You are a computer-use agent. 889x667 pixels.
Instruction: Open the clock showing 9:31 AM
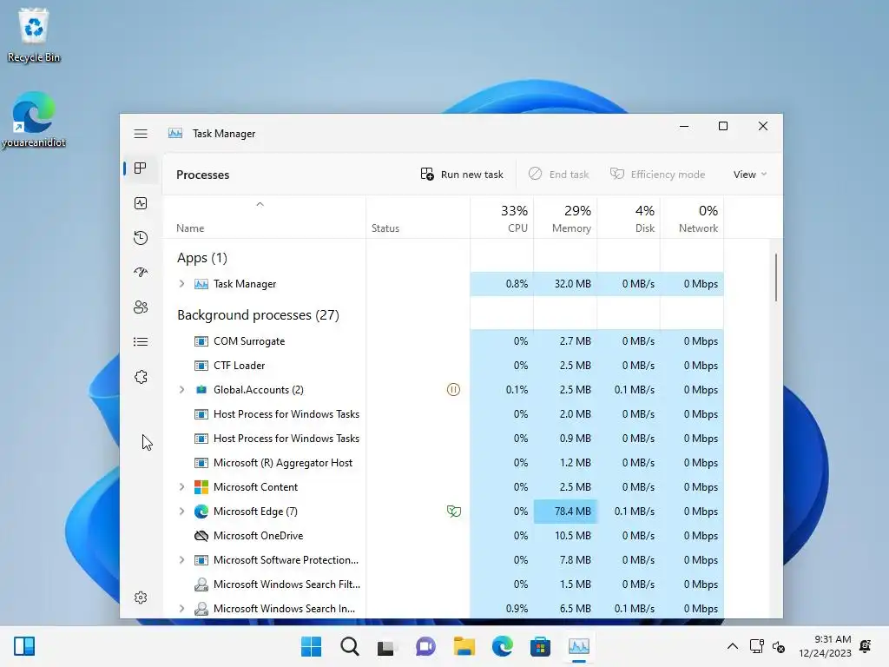[x=825, y=646]
